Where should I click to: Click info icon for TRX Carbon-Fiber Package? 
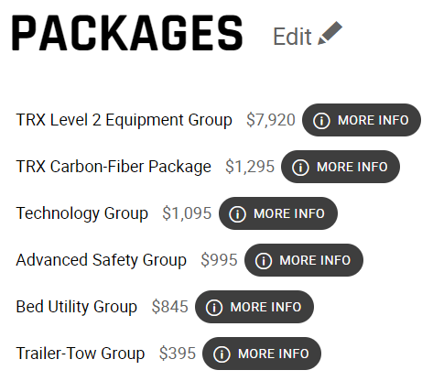(300, 167)
